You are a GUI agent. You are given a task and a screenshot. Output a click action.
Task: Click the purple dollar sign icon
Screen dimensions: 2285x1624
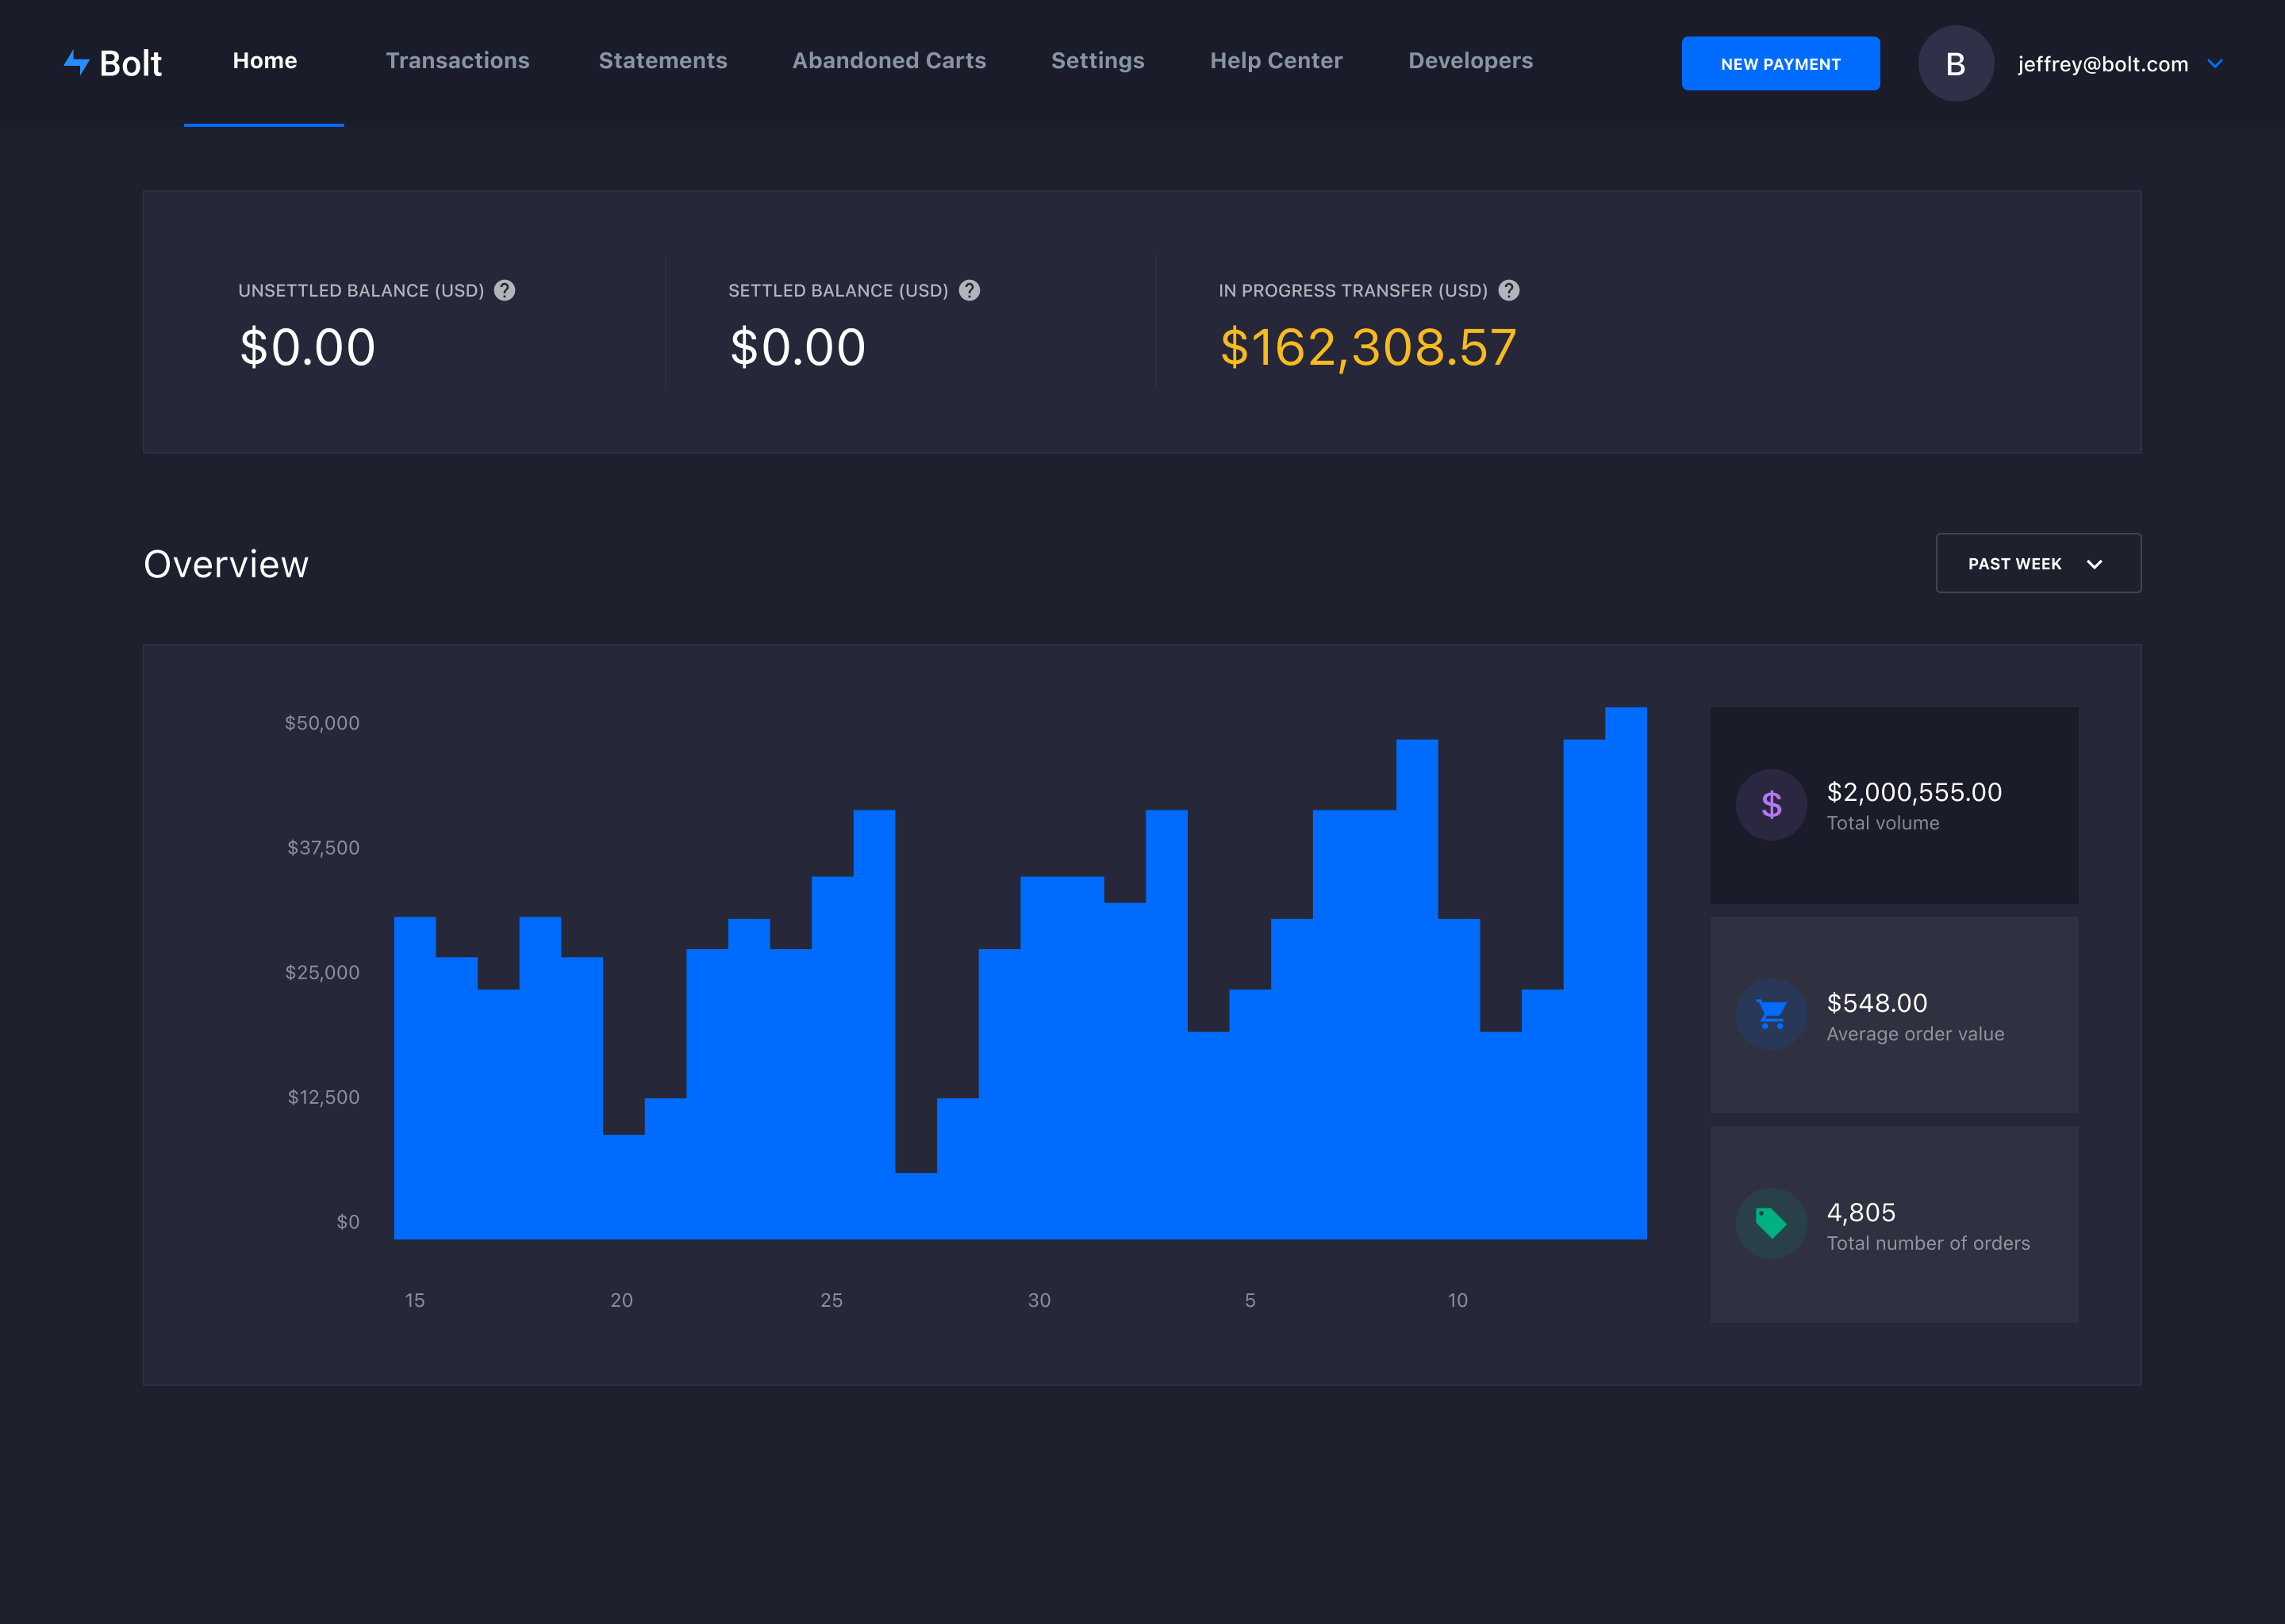coord(1771,805)
